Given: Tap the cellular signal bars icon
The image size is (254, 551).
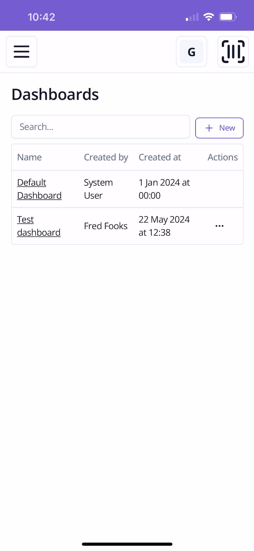Looking at the screenshot, I should pos(192,17).
